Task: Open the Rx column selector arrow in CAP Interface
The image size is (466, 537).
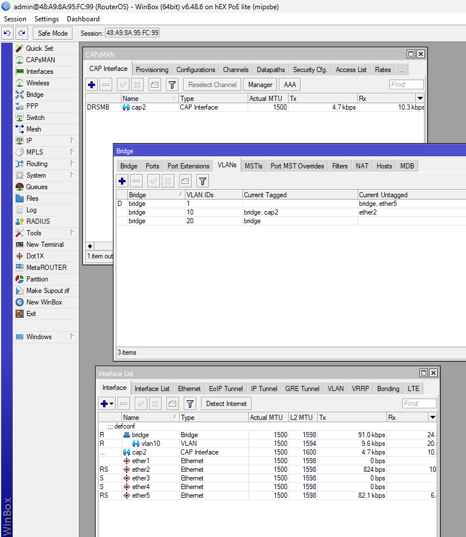Action: coord(421,98)
